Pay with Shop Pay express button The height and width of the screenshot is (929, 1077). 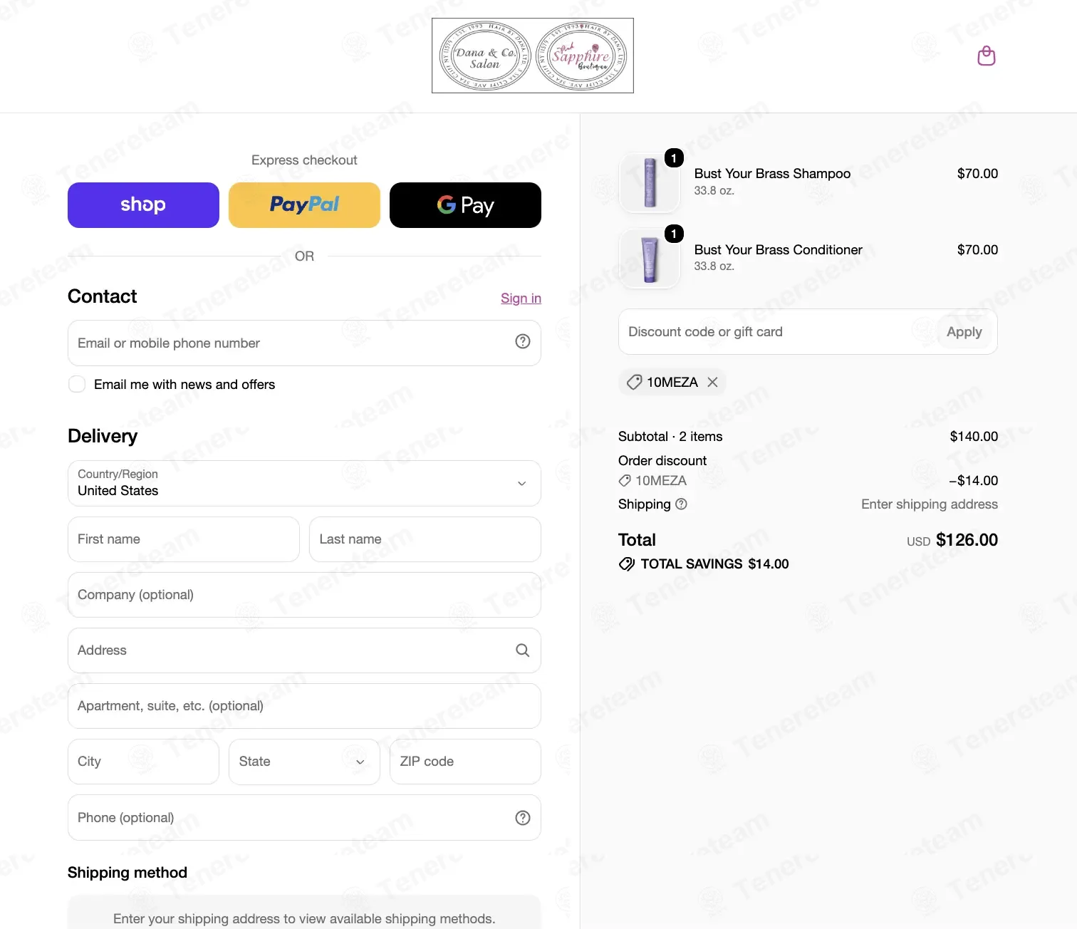pos(143,205)
